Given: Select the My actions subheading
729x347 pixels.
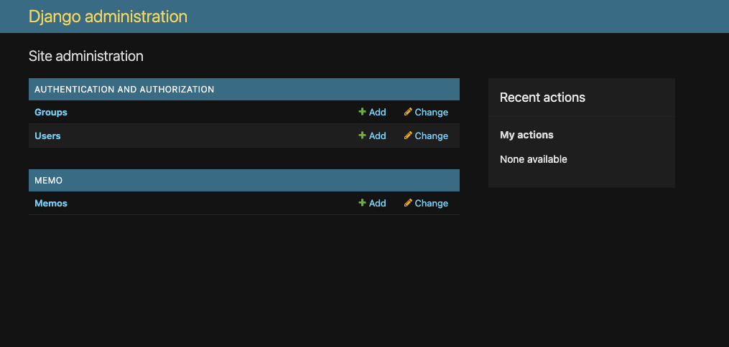Looking at the screenshot, I should pyautogui.click(x=526, y=135).
